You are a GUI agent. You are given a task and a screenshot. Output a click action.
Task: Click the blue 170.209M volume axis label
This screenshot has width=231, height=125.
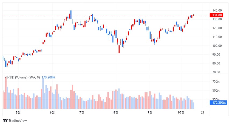click(218, 103)
